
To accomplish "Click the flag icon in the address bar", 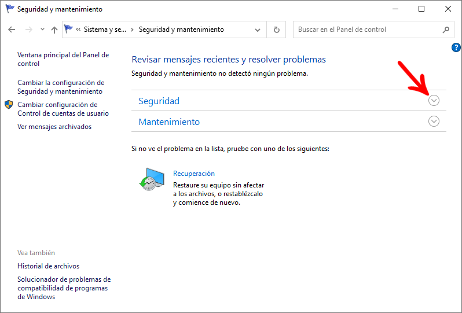I will (x=68, y=29).
